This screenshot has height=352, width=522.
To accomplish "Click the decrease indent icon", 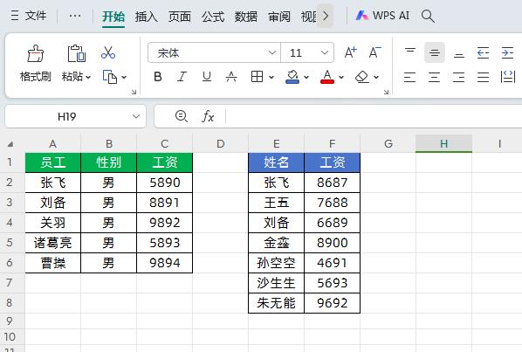I will tap(483, 52).
